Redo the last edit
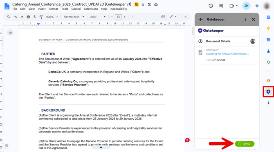Viewport: 274px width, 152px height. [22, 17]
